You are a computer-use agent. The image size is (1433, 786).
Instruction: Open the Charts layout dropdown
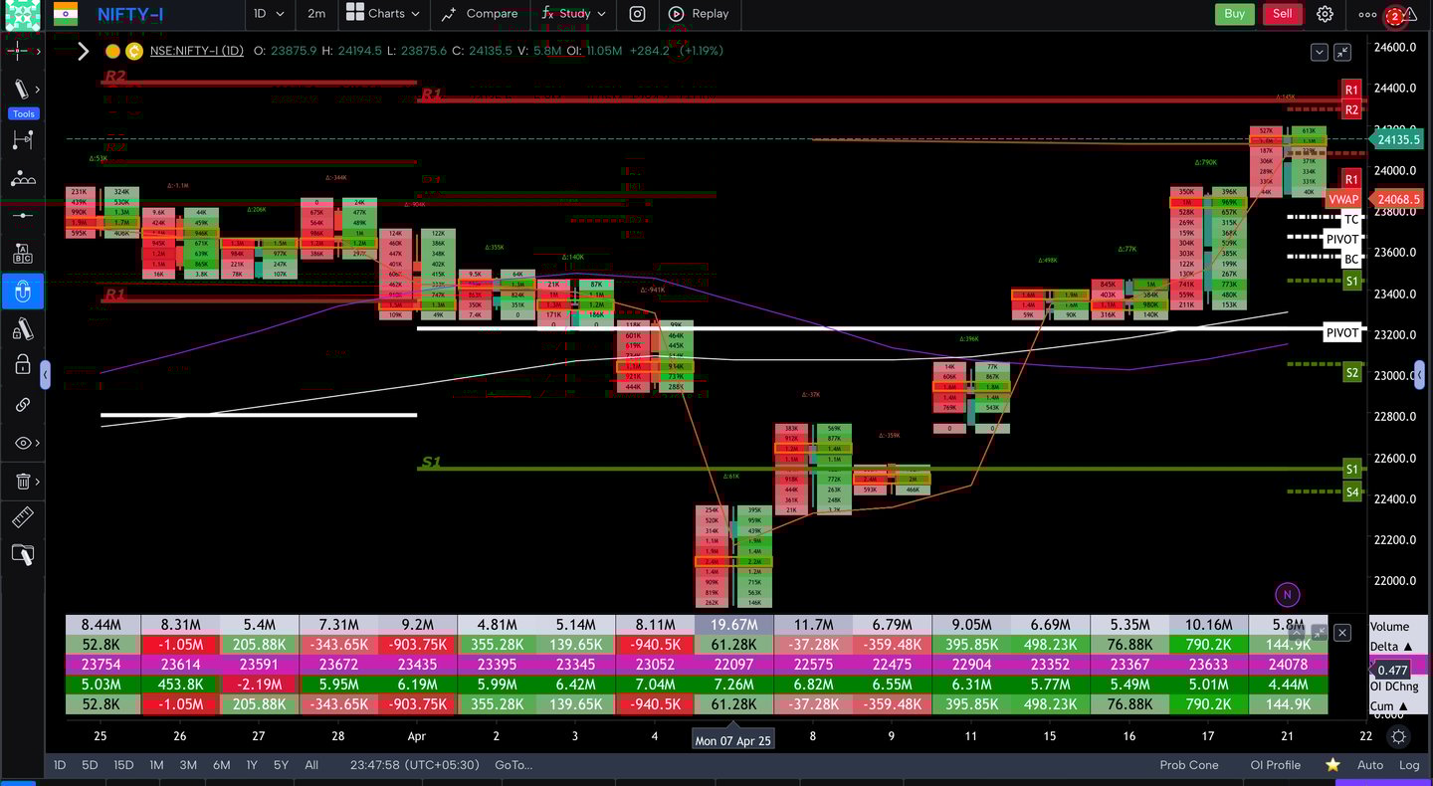(x=383, y=14)
